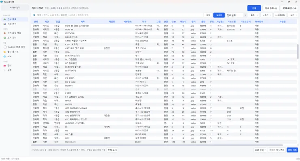Click the 원본 파일 백업 sidebar icon
Screen dimensions: 300x161
point(4,33)
